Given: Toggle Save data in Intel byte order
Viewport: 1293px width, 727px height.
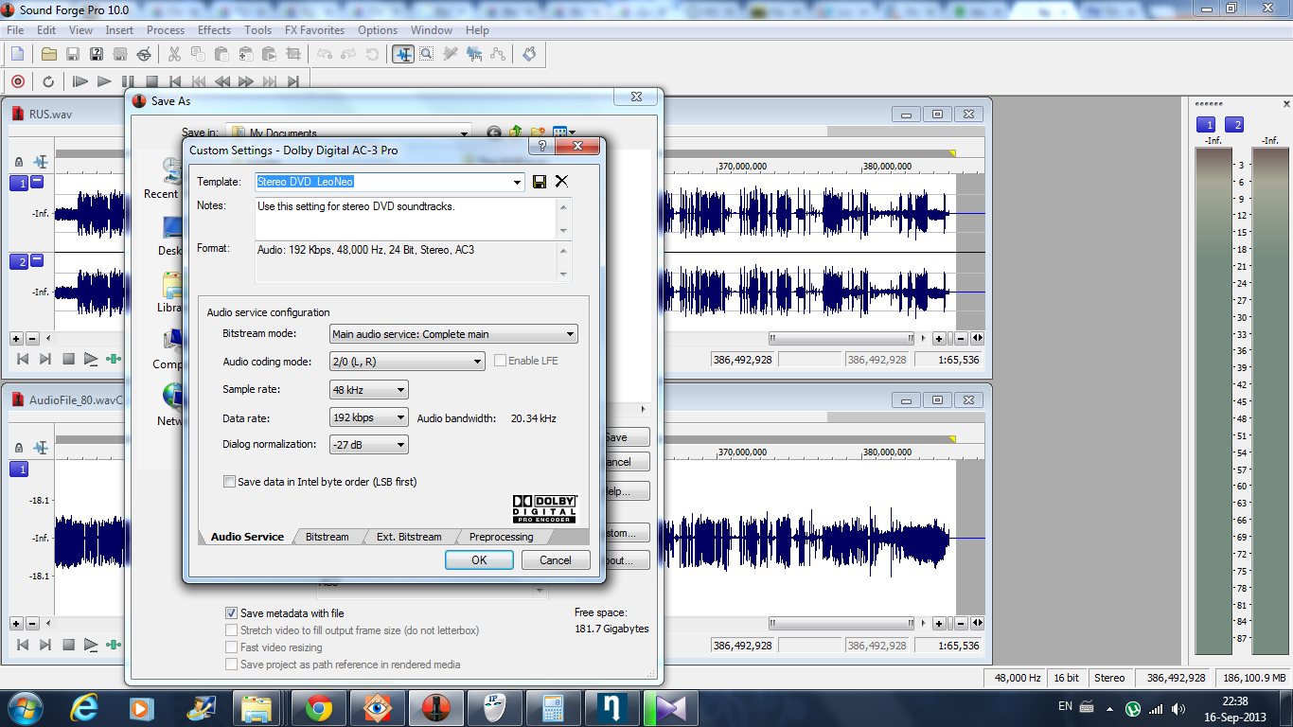Looking at the screenshot, I should click(229, 482).
